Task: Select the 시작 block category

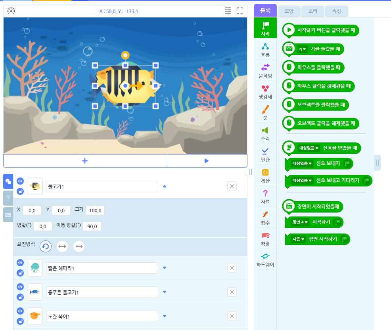Action: (x=265, y=28)
